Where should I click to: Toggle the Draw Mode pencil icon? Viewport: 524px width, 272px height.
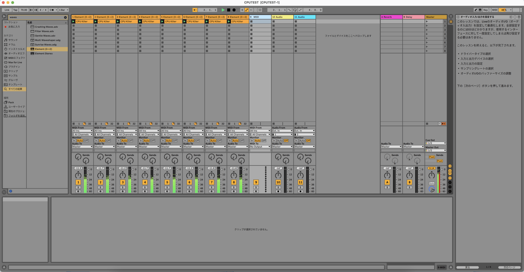click(476, 10)
